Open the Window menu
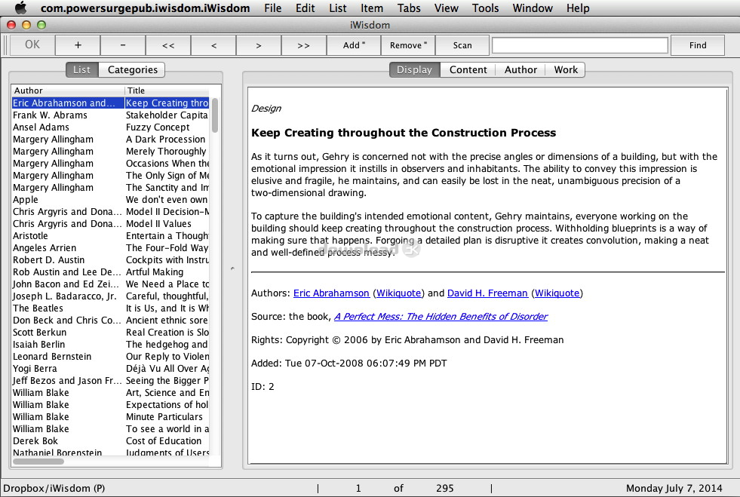 pyautogui.click(x=533, y=8)
